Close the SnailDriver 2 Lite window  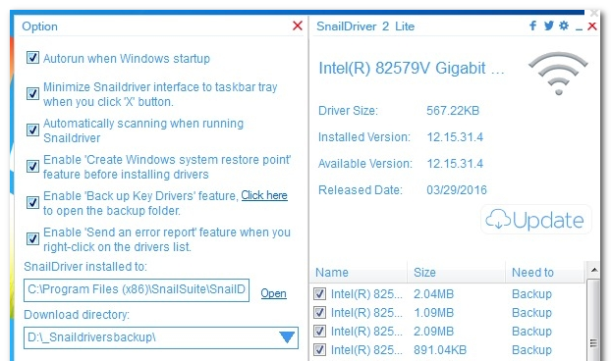(592, 26)
